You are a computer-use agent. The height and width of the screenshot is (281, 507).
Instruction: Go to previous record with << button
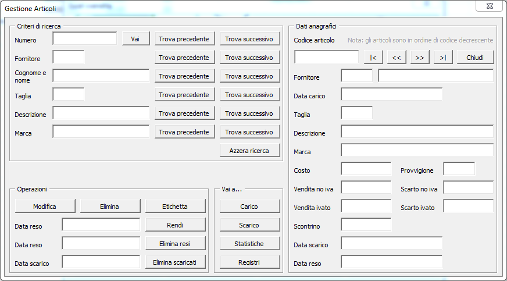click(x=396, y=57)
